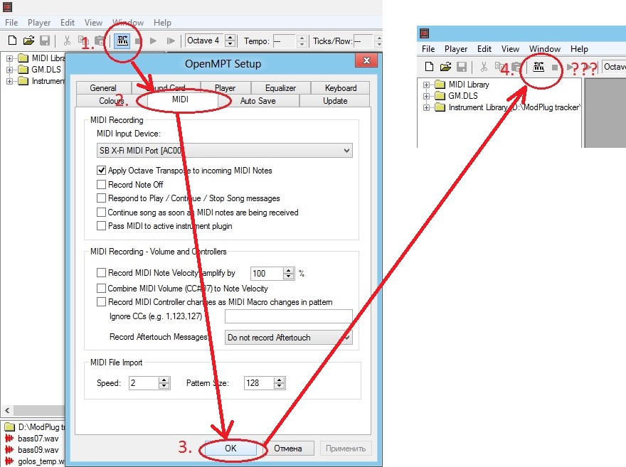626x467 pixels.
Task: Click Ignore CCs text field
Action: click(x=288, y=316)
